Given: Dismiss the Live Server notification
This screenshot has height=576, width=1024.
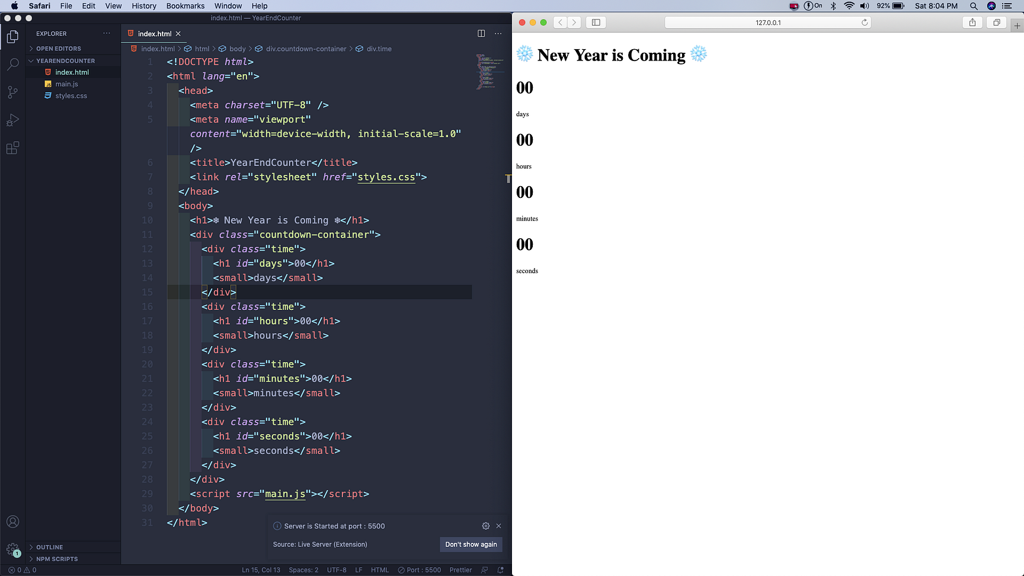Looking at the screenshot, I should 498,526.
